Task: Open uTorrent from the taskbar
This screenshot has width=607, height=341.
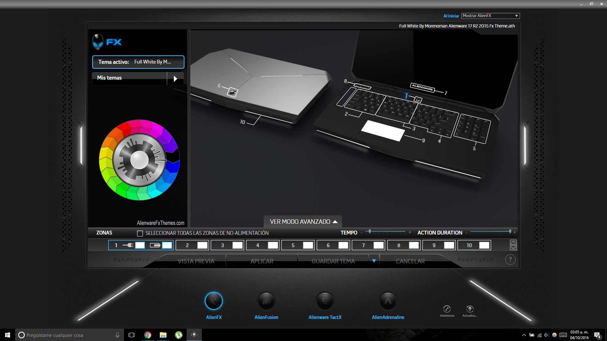Action: coord(179,335)
